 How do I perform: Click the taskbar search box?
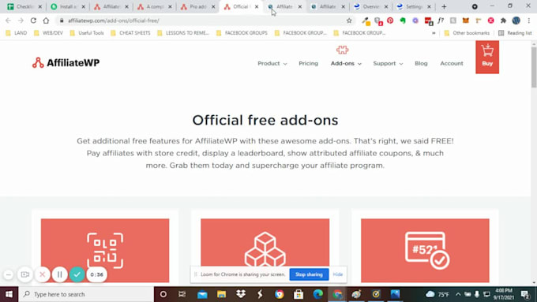86,294
